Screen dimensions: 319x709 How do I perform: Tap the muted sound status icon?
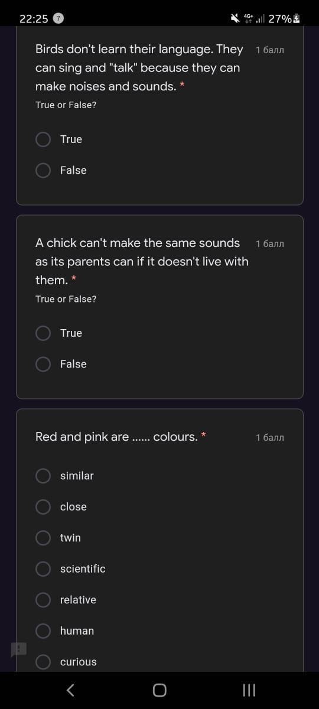click(235, 18)
